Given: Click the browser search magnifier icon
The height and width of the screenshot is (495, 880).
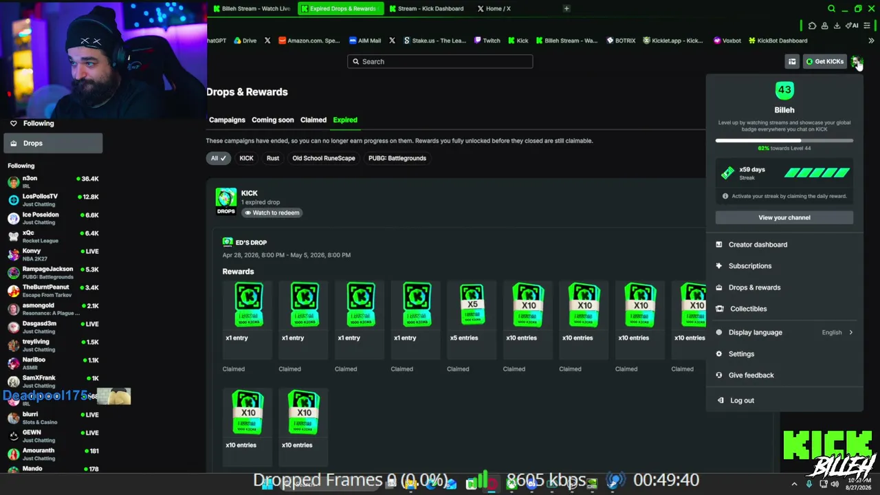Looking at the screenshot, I should [831, 9].
